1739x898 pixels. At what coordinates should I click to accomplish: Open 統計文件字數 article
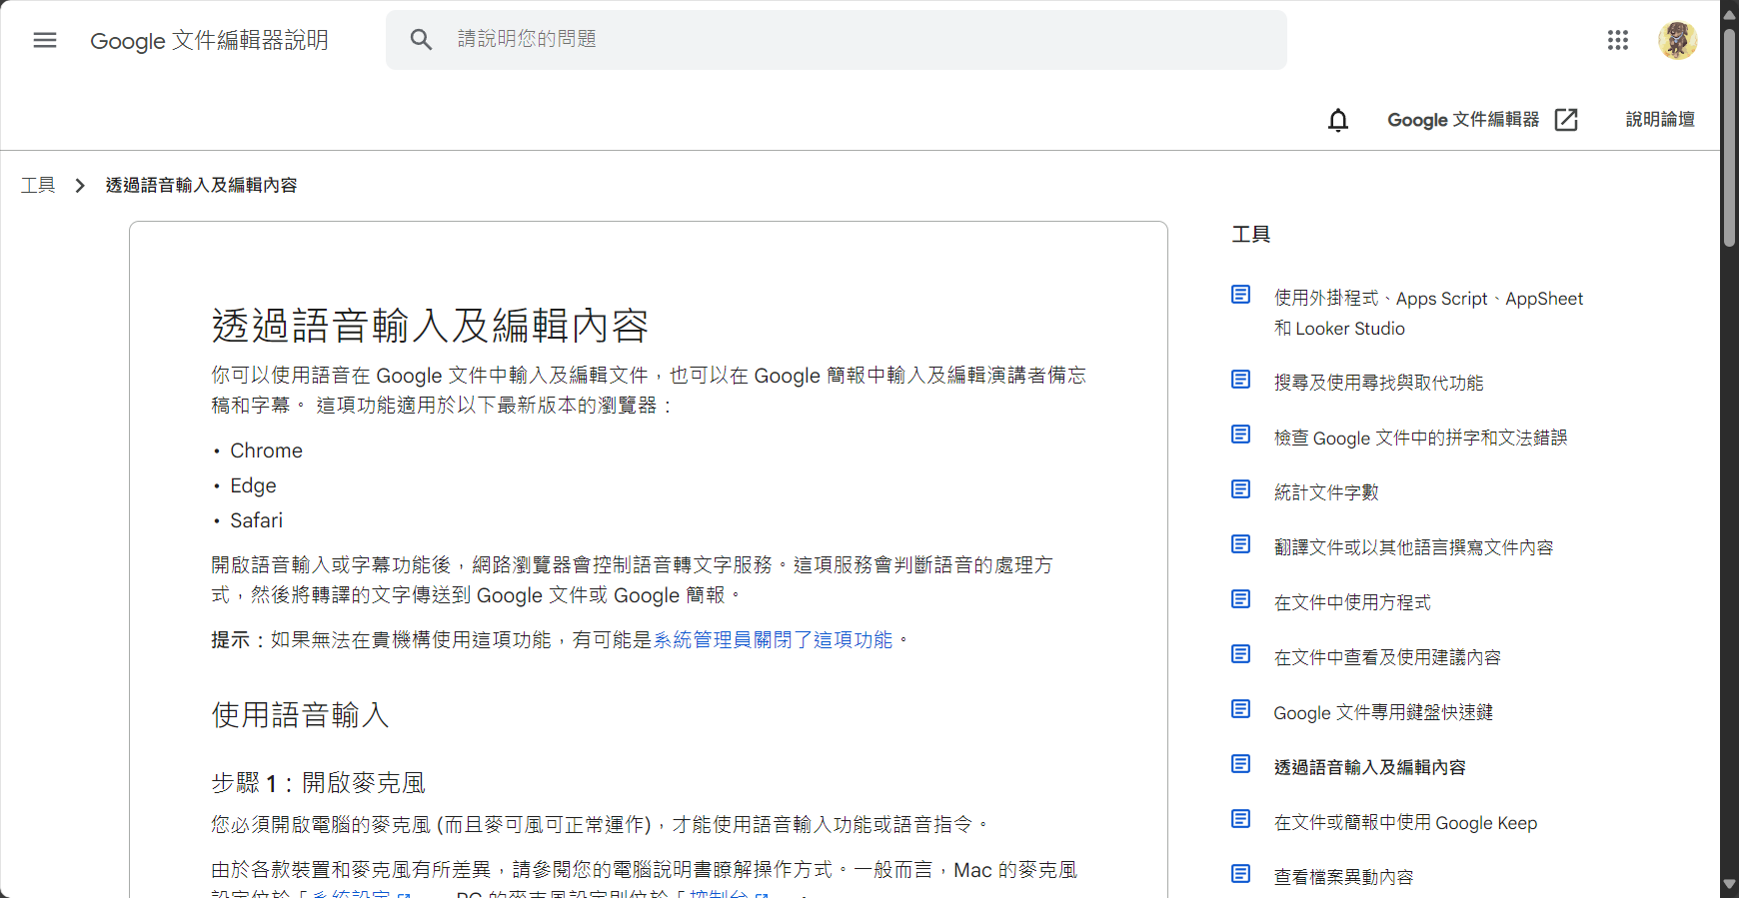1326,492
